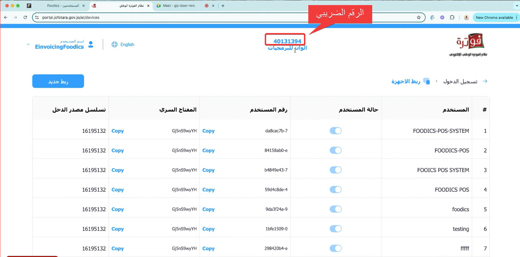Click the blue back arrow beside breadcrumb
520x257 pixels.
click(x=485, y=81)
